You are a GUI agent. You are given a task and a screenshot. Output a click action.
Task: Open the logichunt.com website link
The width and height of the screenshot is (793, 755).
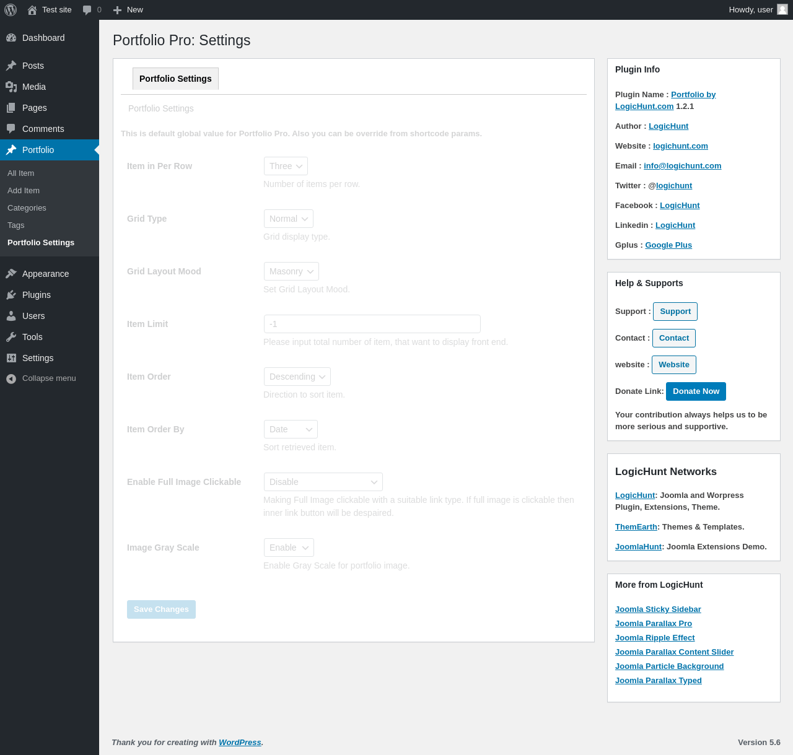pos(680,146)
